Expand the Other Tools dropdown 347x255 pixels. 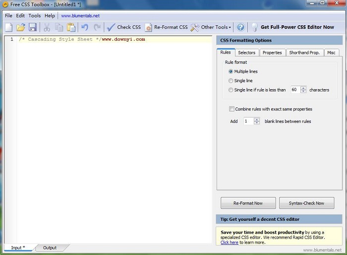point(211,27)
